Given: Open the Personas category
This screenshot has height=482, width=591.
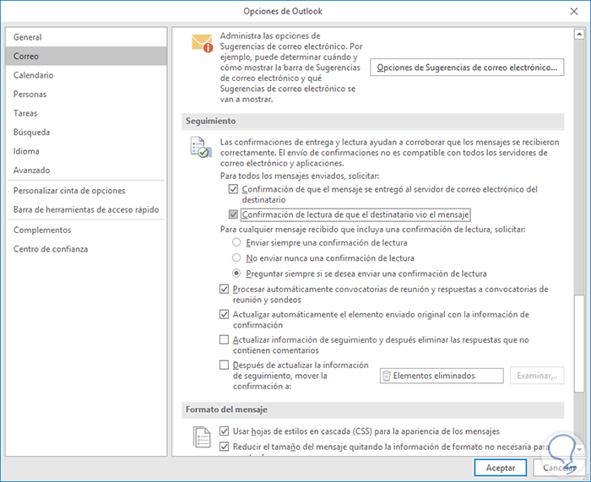Looking at the screenshot, I should (86, 95).
